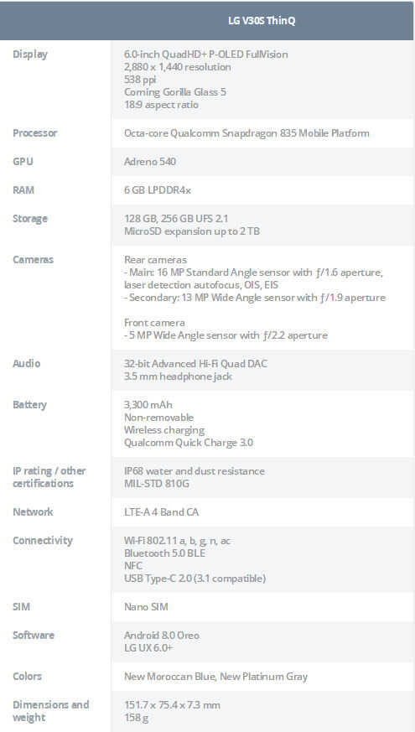
Task: Click the Dimensions and weight label
Action: [51, 711]
